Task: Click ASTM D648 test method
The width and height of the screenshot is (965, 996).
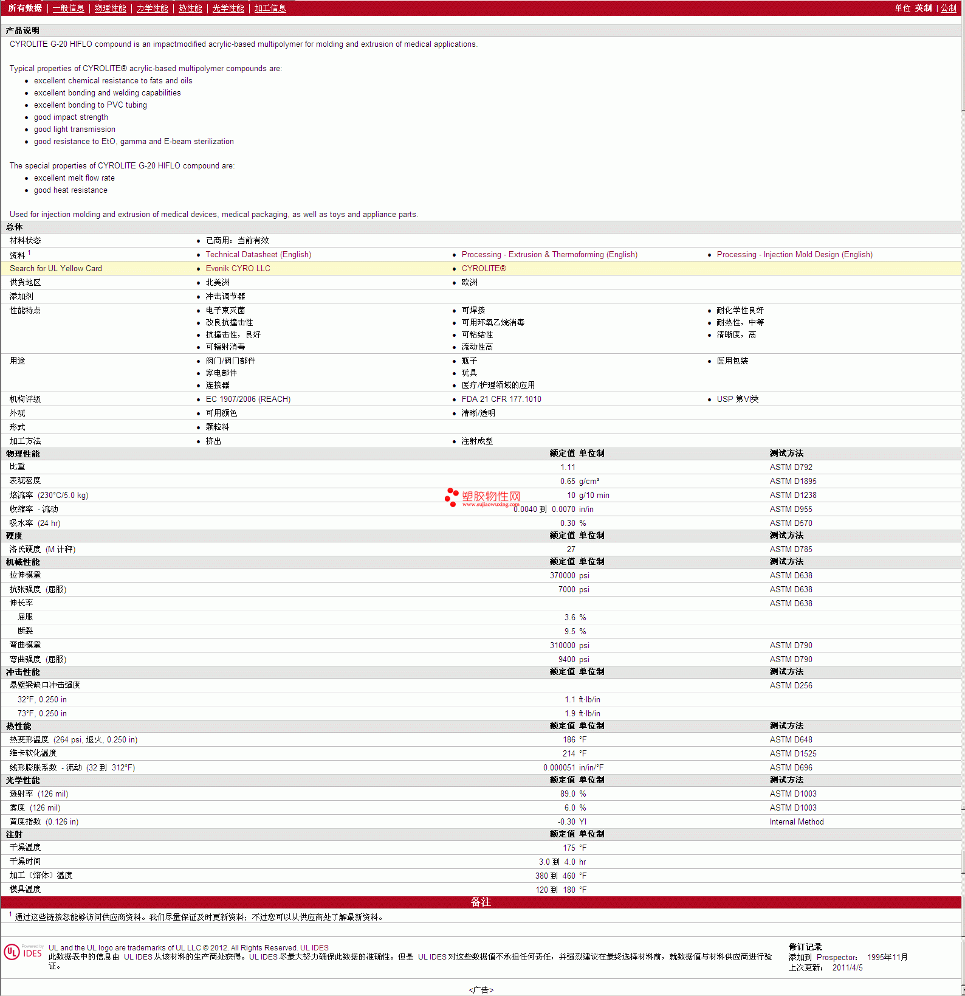Action: coord(791,739)
